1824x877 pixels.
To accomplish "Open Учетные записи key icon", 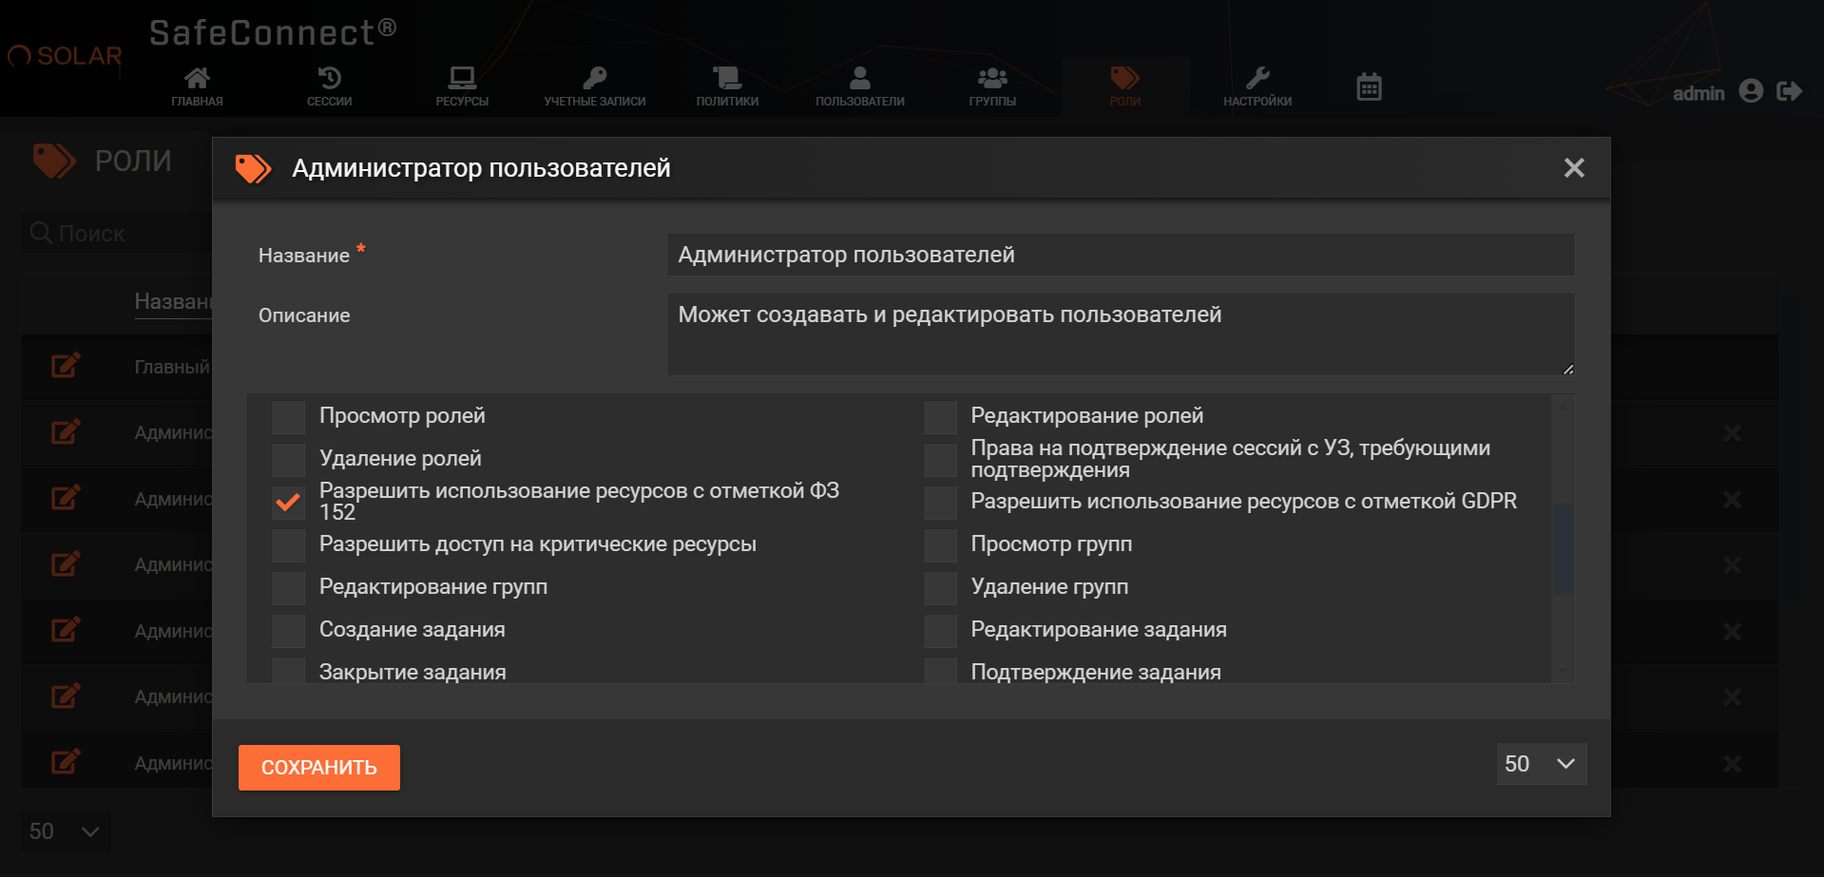I will (x=594, y=86).
